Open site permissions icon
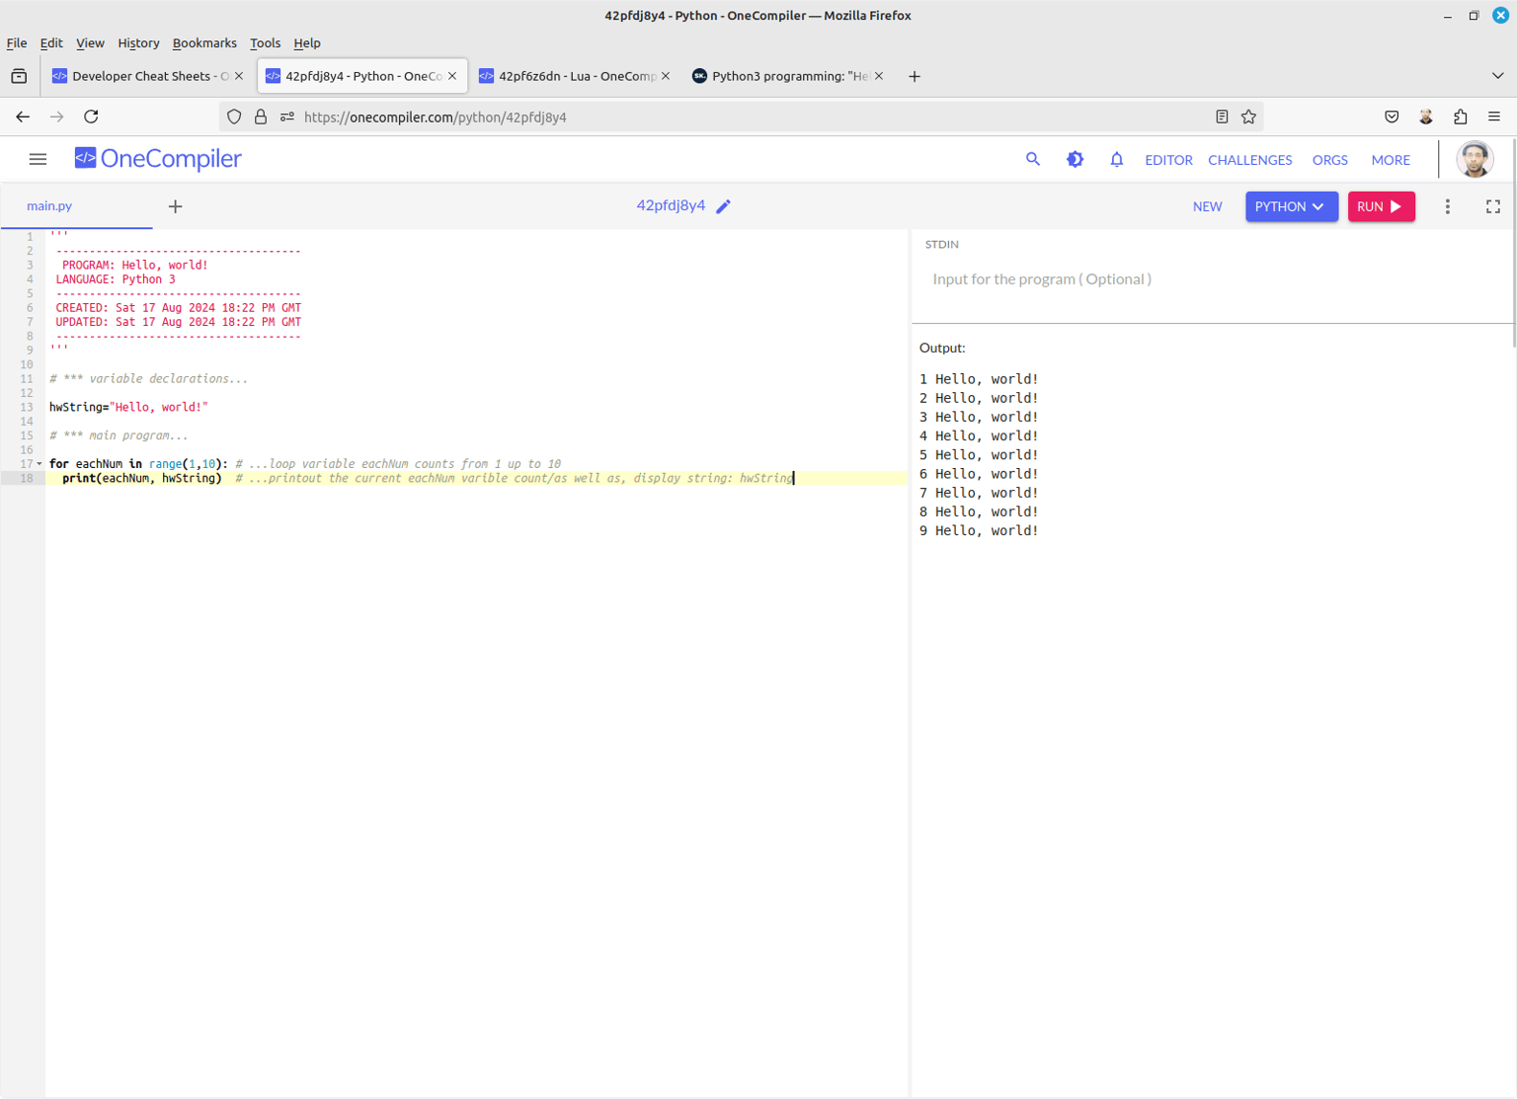Screen dimensions: 1517x1099 pyautogui.click(x=287, y=117)
